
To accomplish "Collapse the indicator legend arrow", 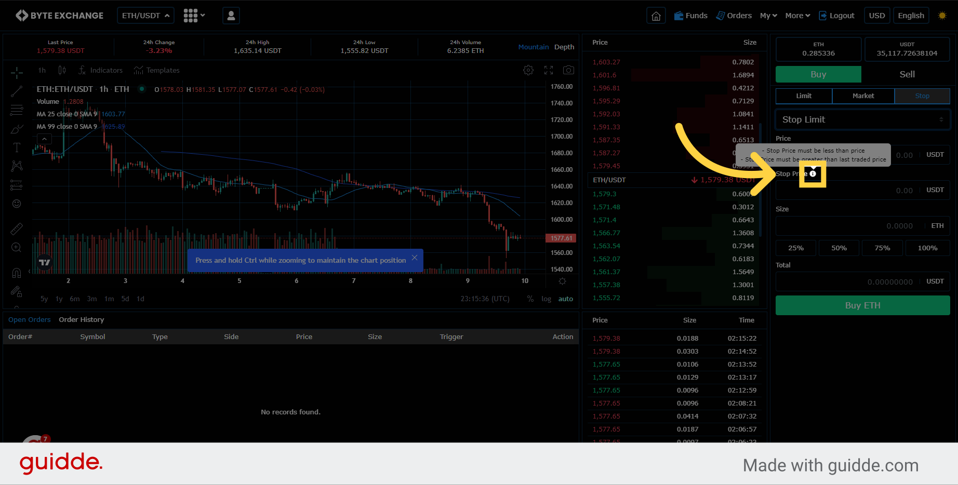I will pos(44,139).
